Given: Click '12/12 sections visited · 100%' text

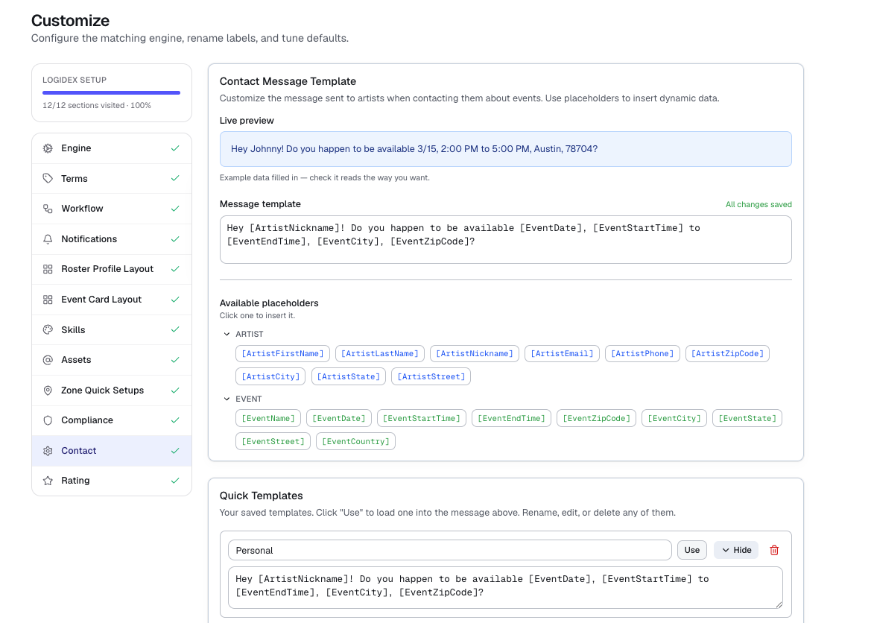Looking at the screenshot, I should pyautogui.click(x=97, y=106).
